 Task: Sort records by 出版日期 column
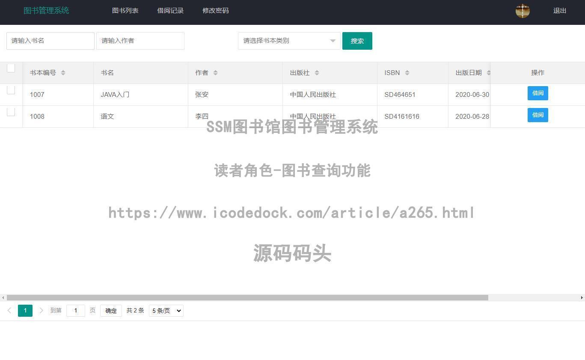point(488,72)
